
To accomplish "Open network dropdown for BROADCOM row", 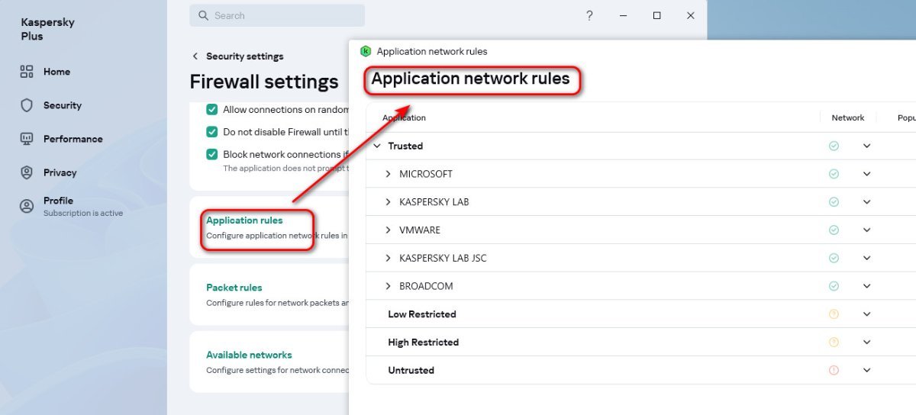I will pos(866,286).
